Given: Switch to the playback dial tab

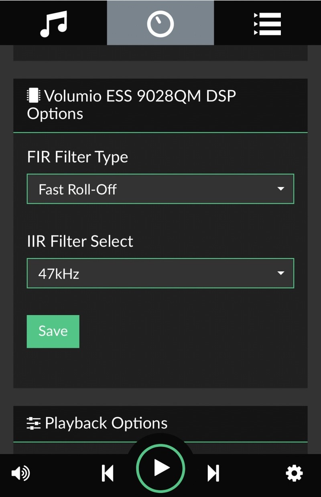Looking at the screenshot, I should tap(160, 23).
